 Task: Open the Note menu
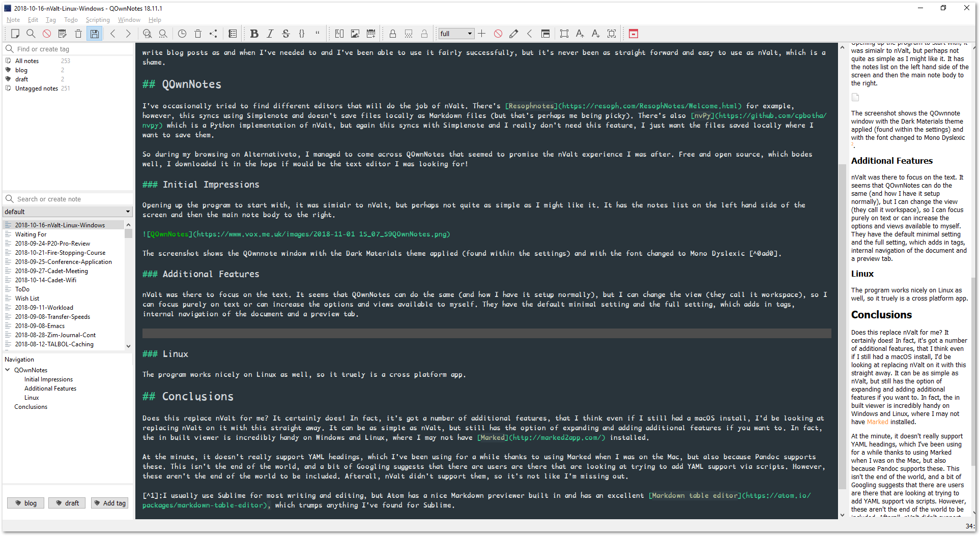pos(13,20)
